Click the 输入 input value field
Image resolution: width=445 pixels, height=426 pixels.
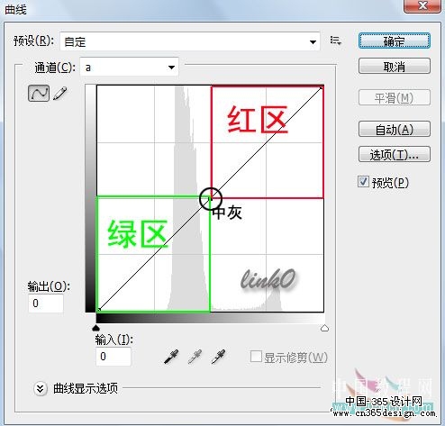[114, 357]
